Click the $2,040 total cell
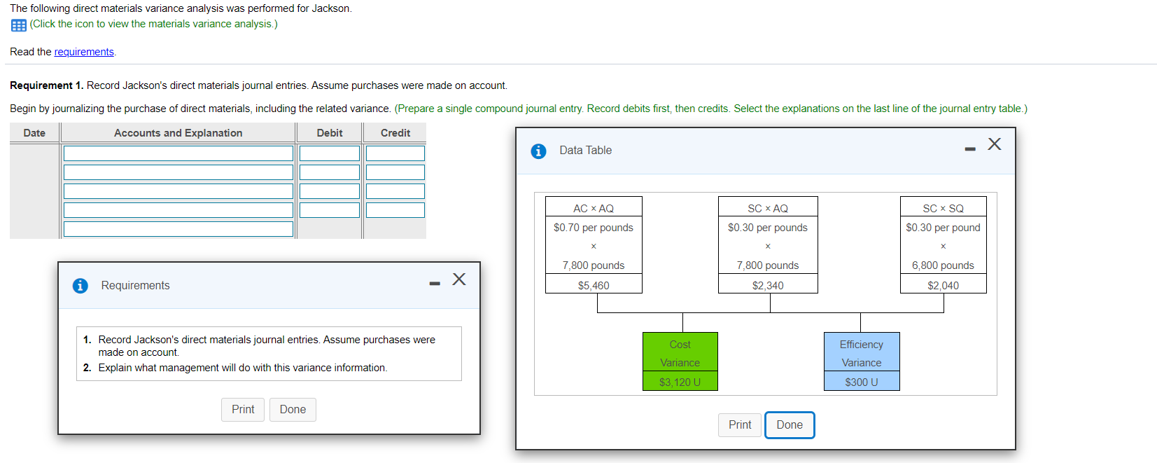This screenshot has height=463, width=1157. point(944,284)
